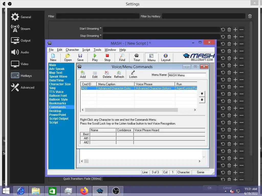Screen dimensions: 262x196
Task: Edit the selected voice command
Action: point(95,75)
